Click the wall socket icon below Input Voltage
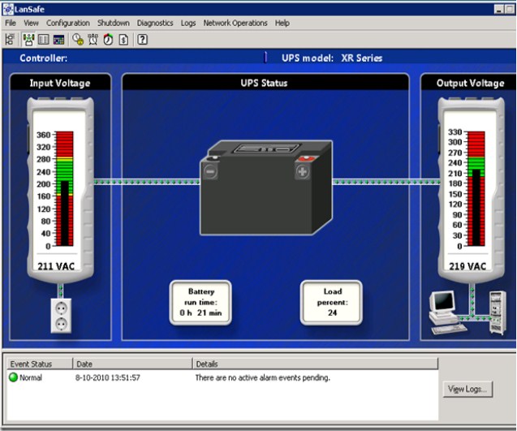The height and width of the screenshot is (431, 517). click(62, 314)
